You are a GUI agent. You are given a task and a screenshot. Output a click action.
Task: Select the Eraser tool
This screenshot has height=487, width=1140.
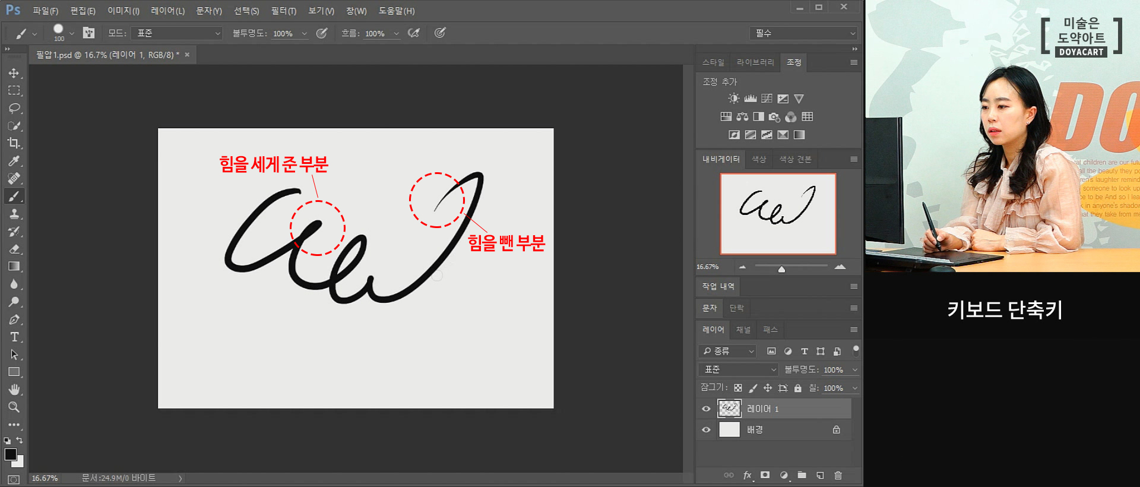click(x=14, y=249)
